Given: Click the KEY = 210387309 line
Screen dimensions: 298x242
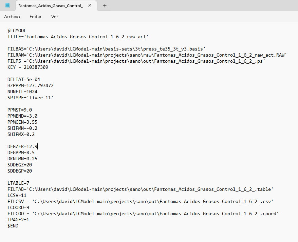Looking at the screenshot, I should click(x=27, y=67).
